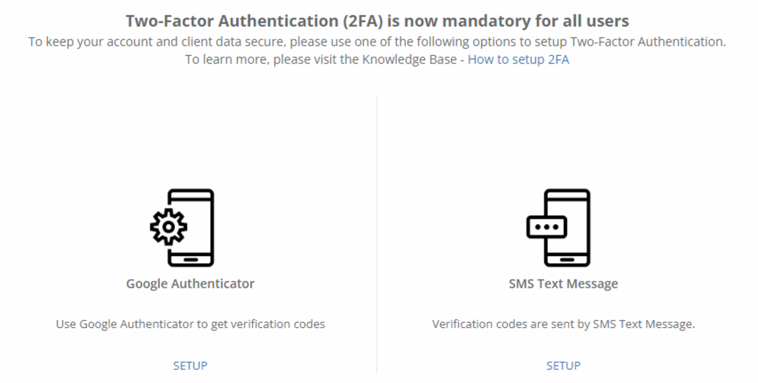The height and width of the screenshot is (383, 758).
Task: Click the gear on the authenticator icon
Action: pyautogui.click(x=168, y=227)
